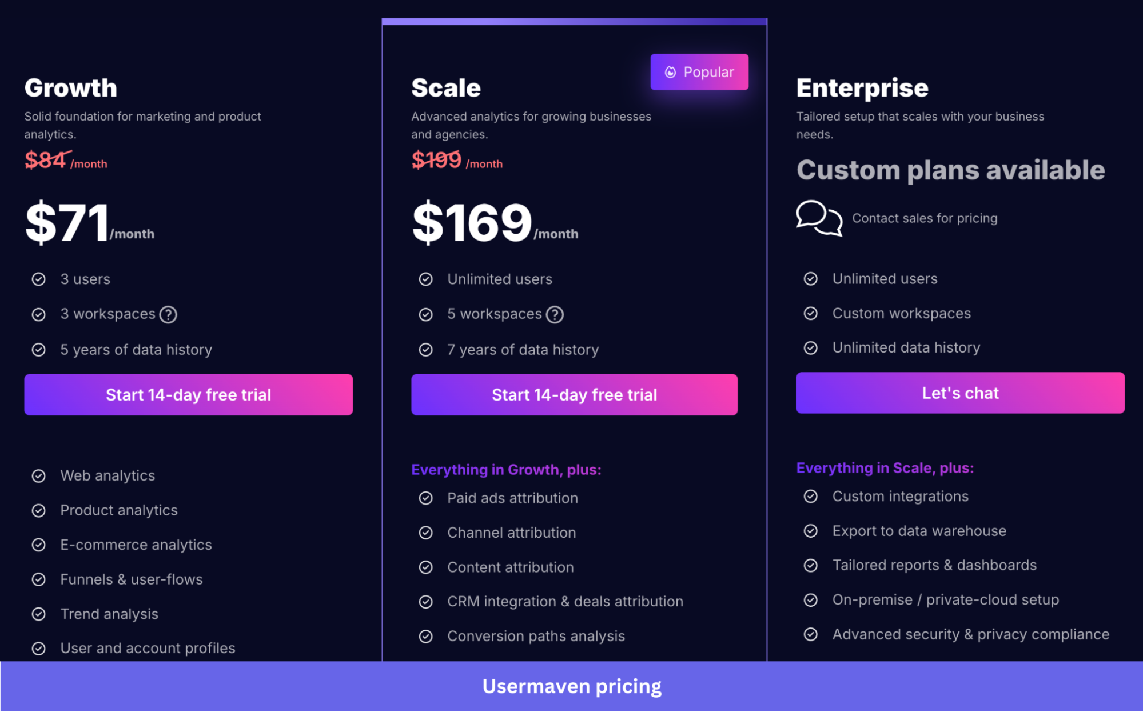Click the Contact sales for pricing text

[925, 218]
